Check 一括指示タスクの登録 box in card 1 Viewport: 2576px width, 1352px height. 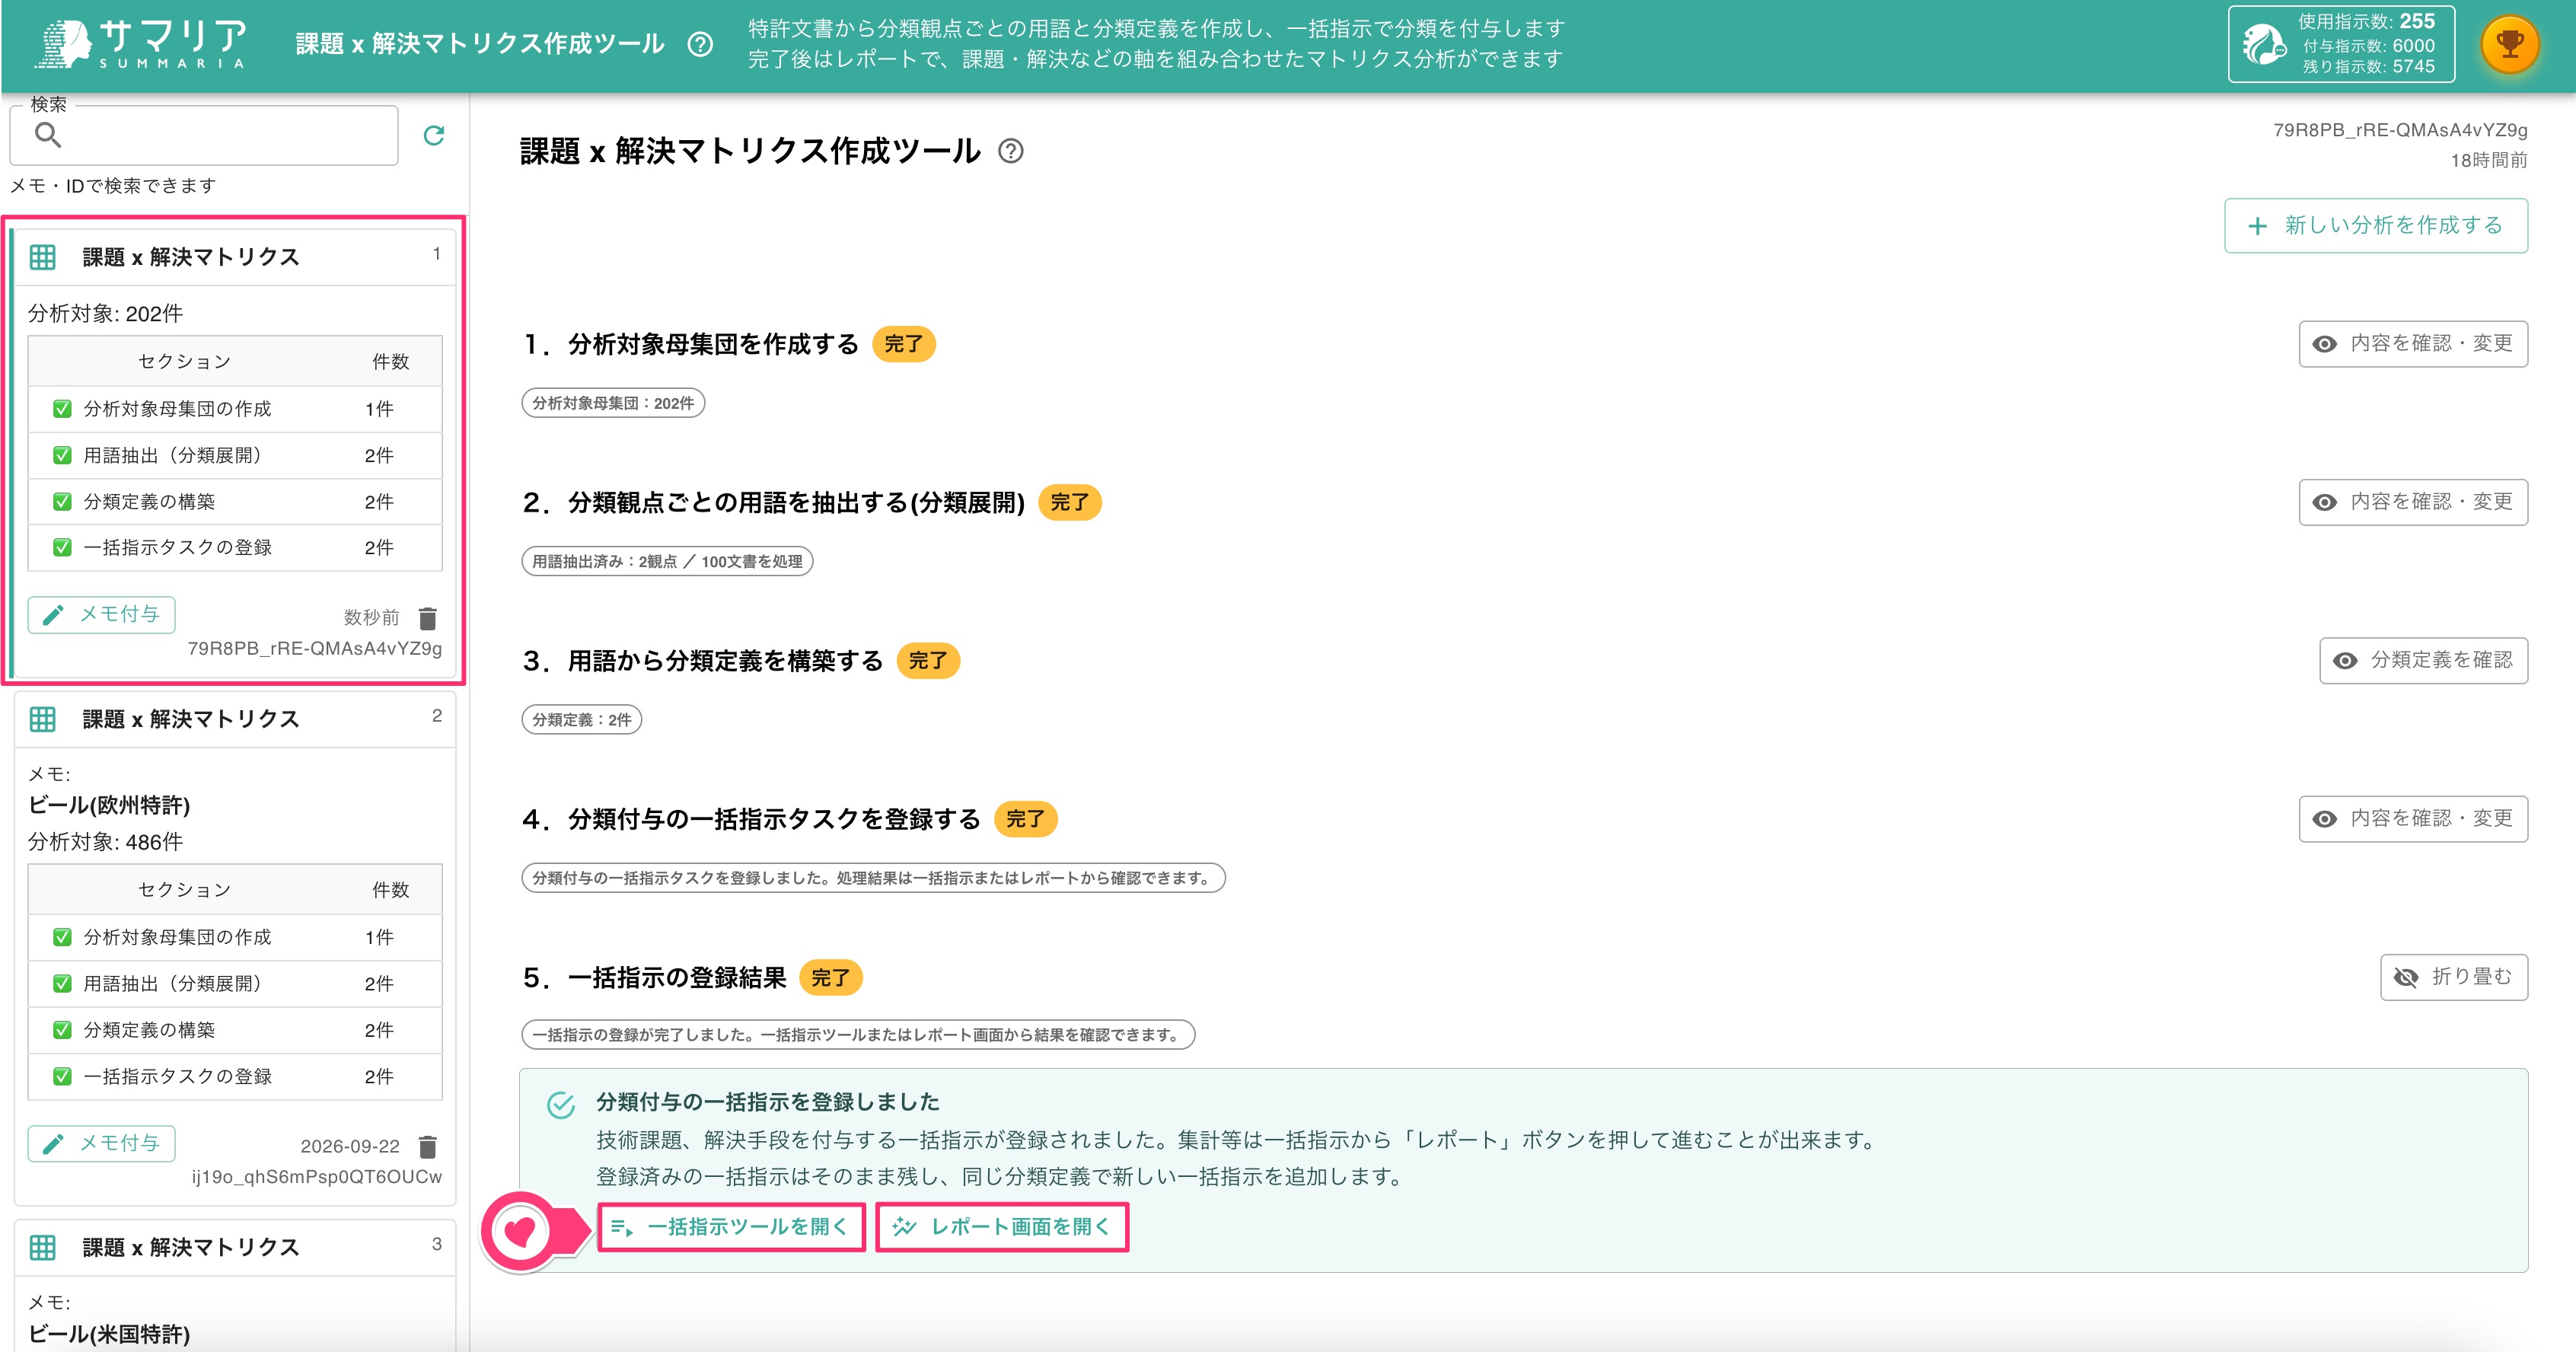point(62,548)
